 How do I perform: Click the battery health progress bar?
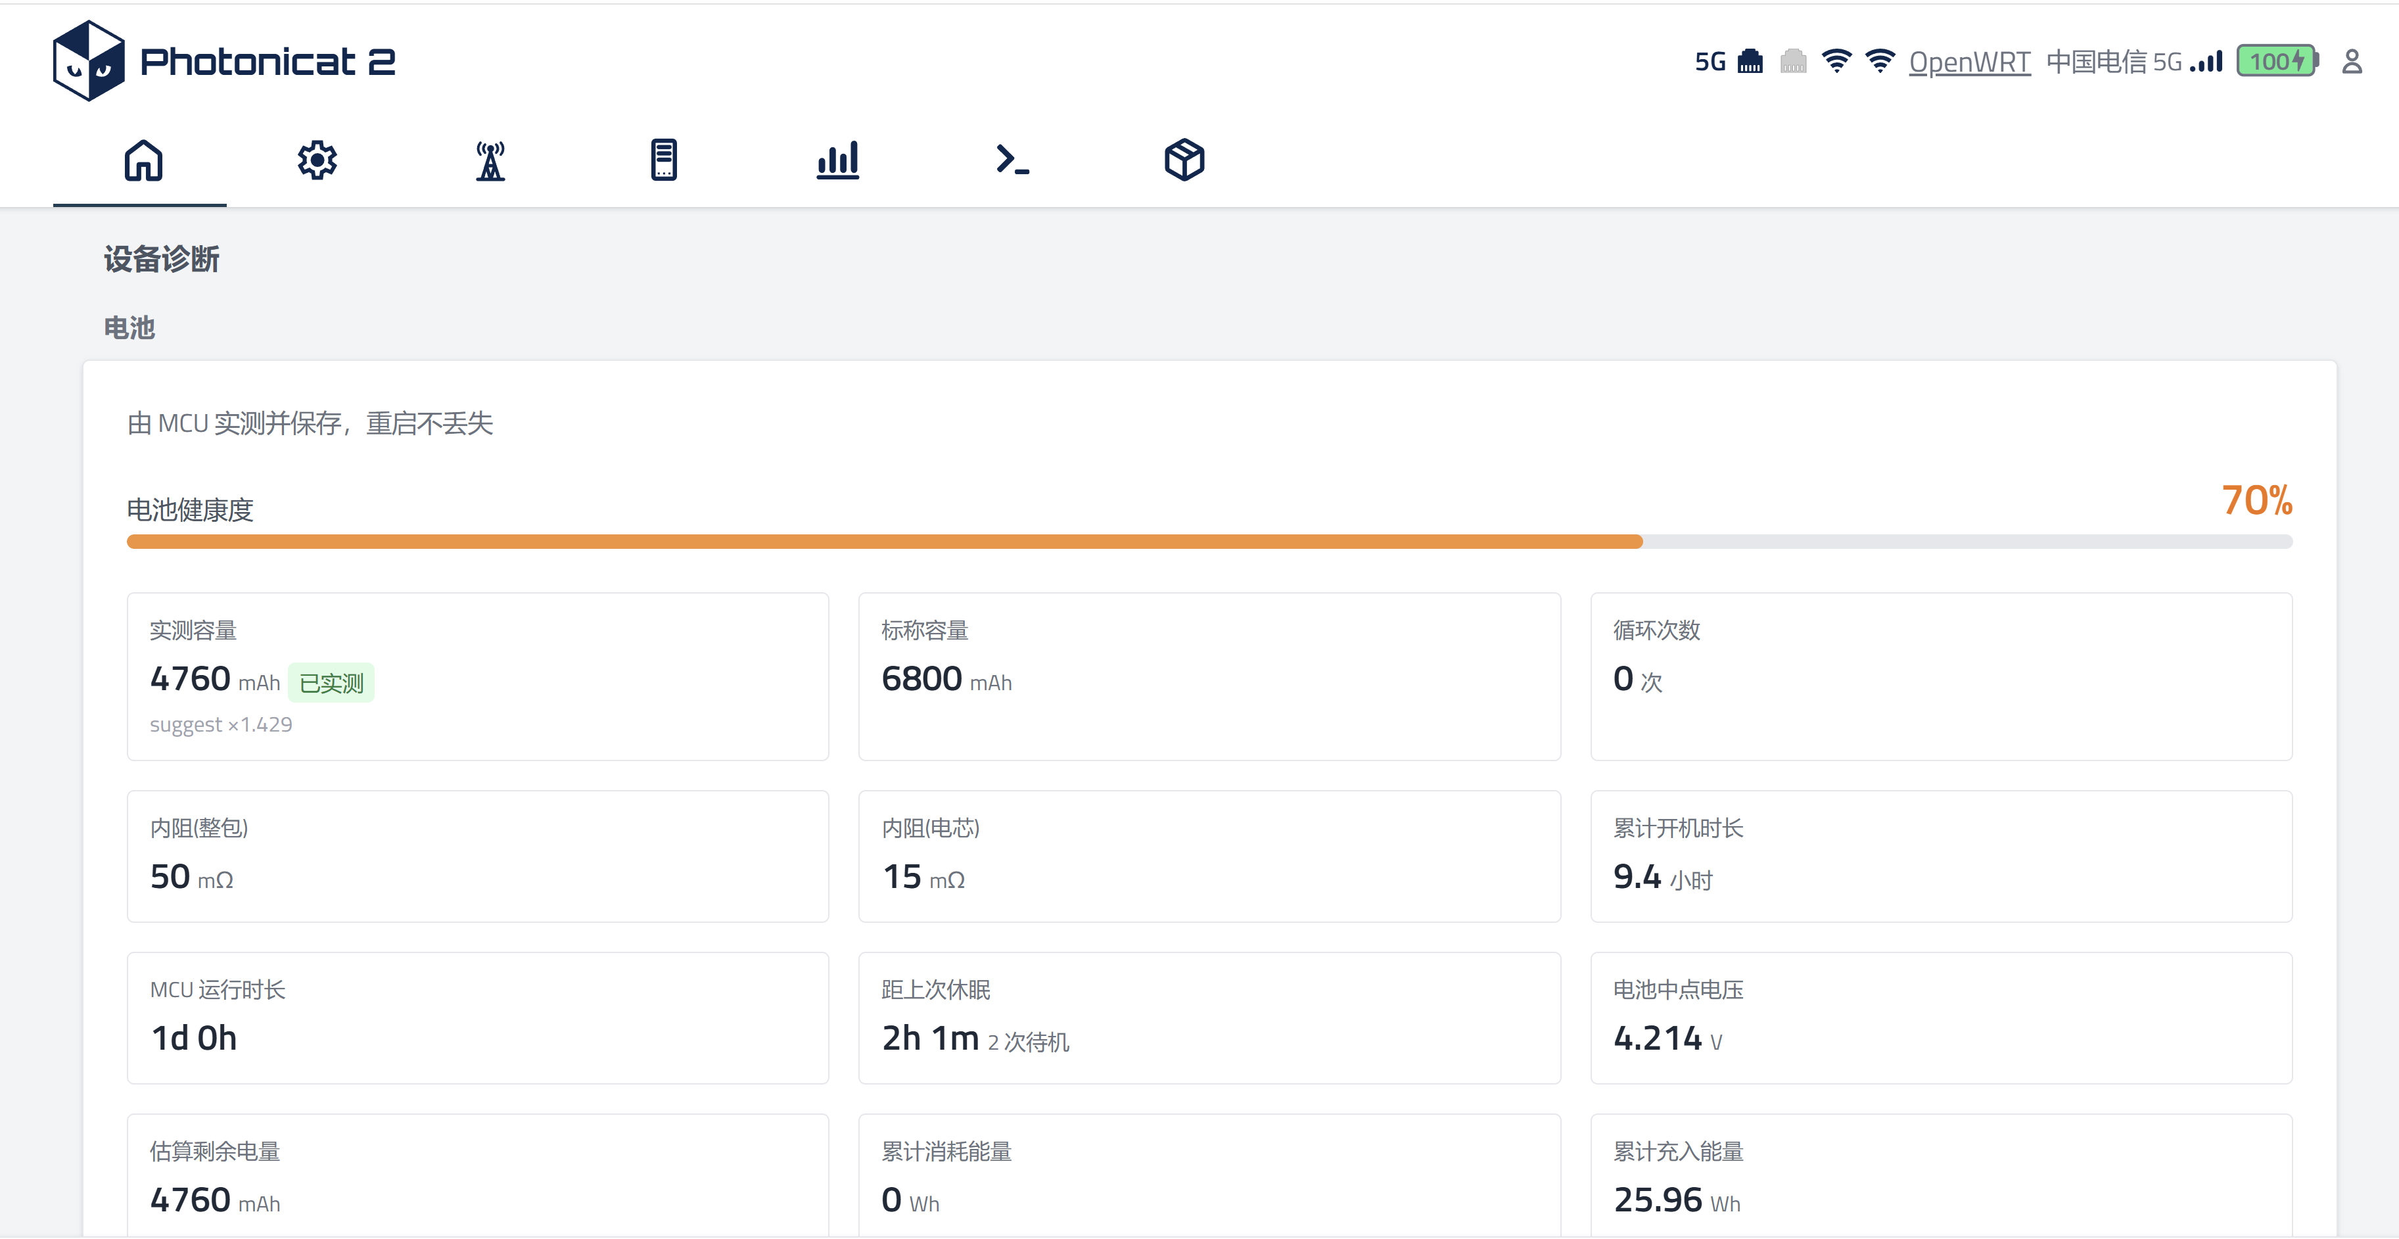(x=1209, y=542)
